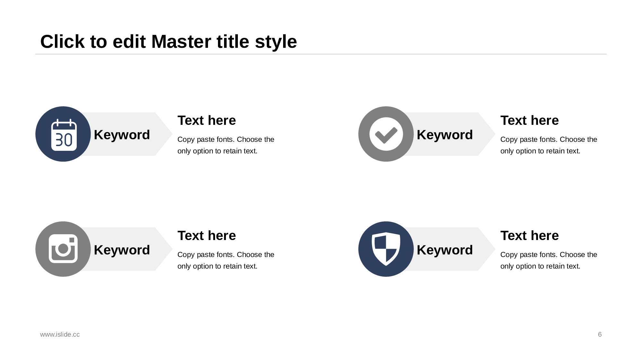Click the checkmark circle icon
The image size is (642, 361).
[386, 134]
